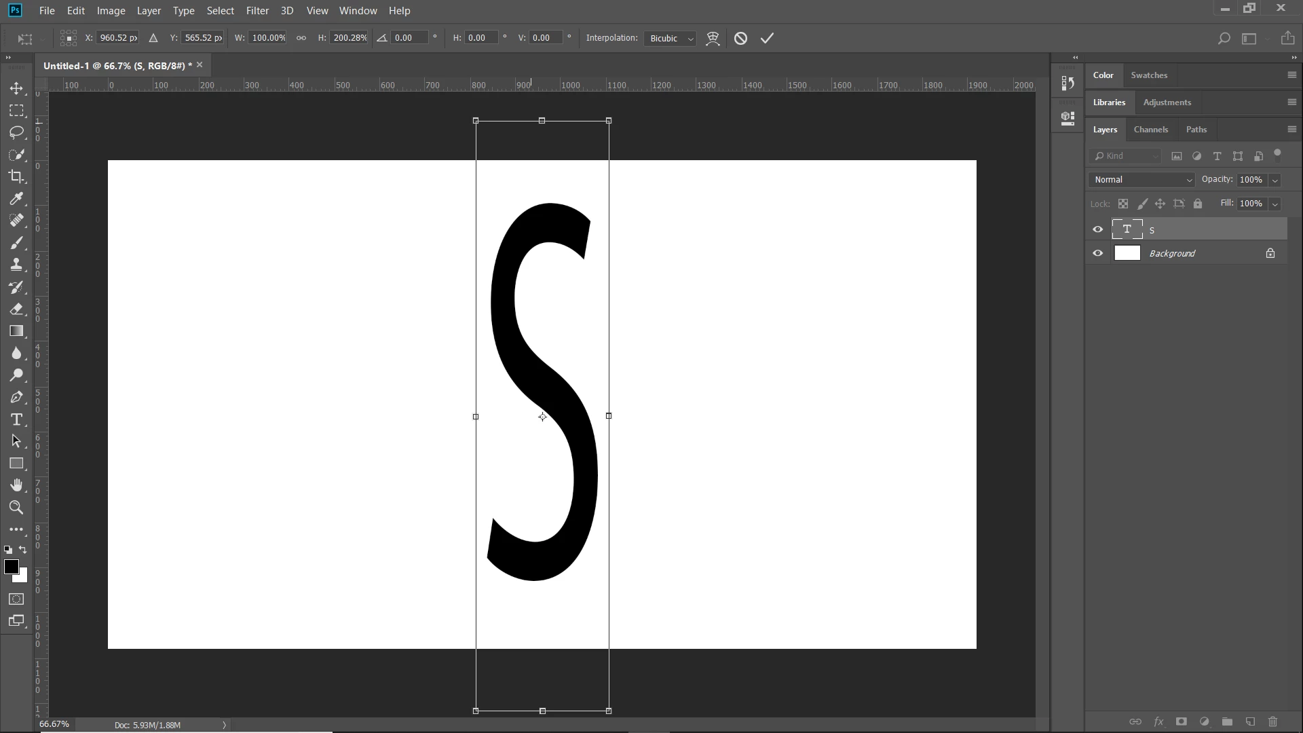
Task: Switch to the Channels tab
Action: (x=1150, y=130)
